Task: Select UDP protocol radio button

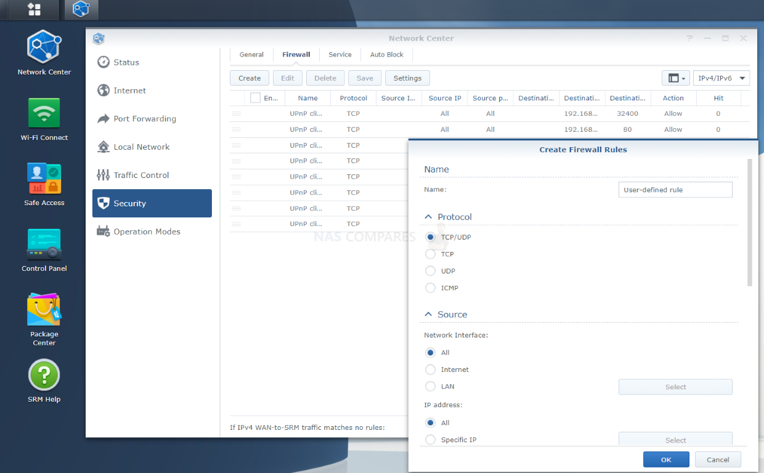Action: [x=431, y=271]
